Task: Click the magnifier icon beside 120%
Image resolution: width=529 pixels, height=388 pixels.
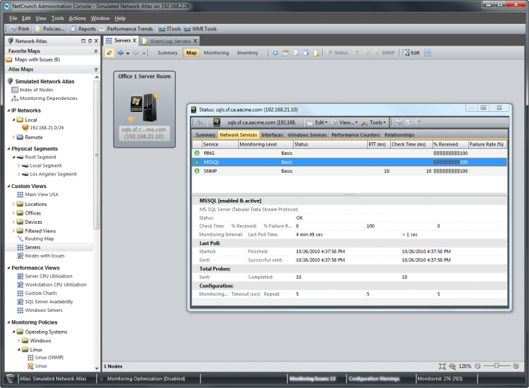Action: point(452,366)
